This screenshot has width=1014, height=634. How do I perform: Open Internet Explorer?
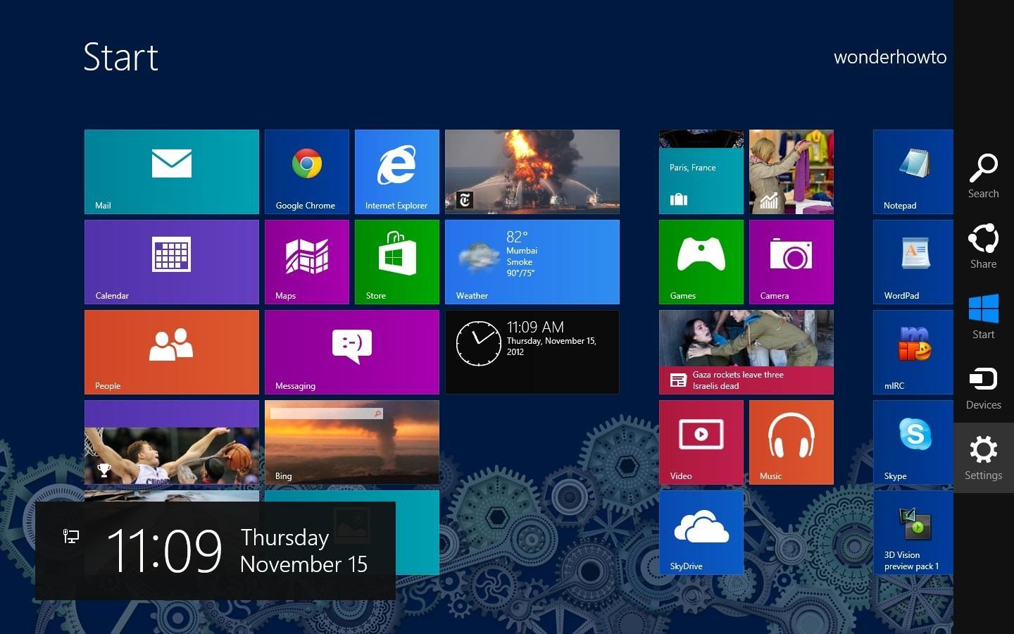396,171
